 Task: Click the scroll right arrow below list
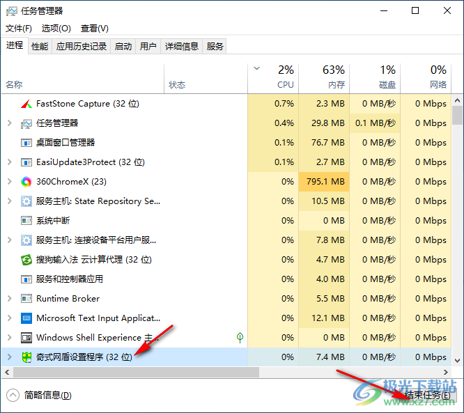[446, 372]
